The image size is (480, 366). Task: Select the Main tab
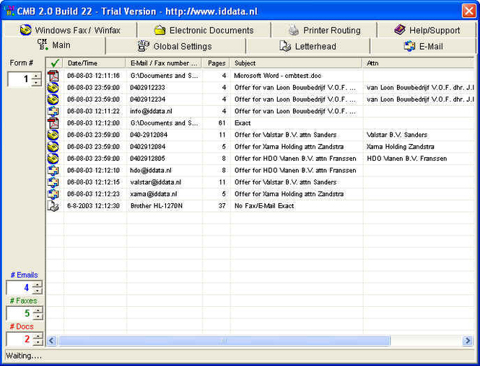click(x=54, y=45)
